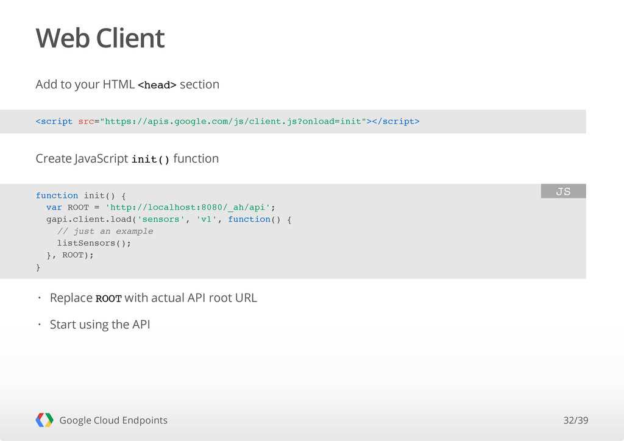Click the 'function init() {' code line

pos(81,196)
